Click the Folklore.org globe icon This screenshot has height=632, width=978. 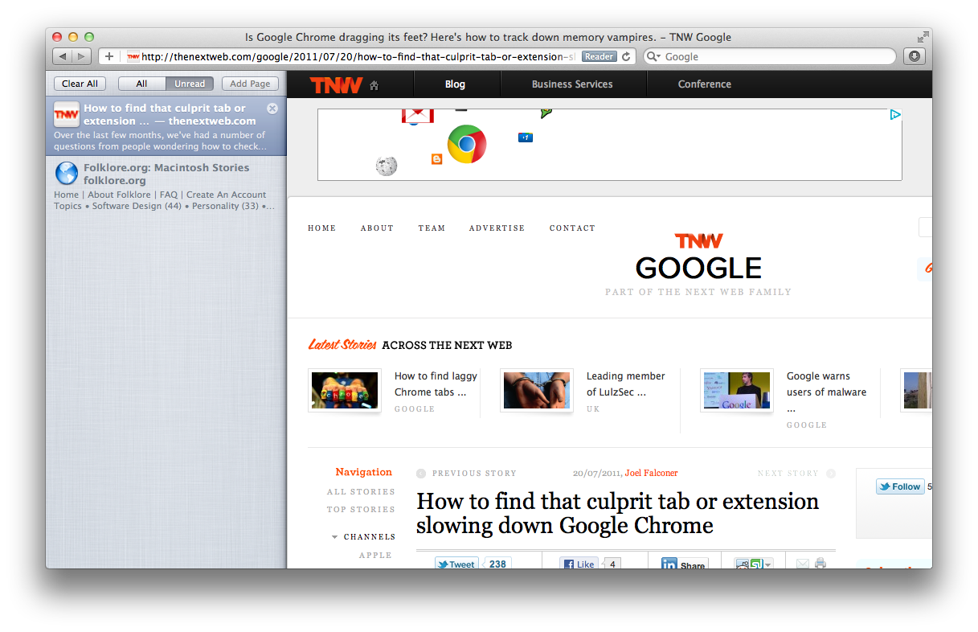point(67,174)
